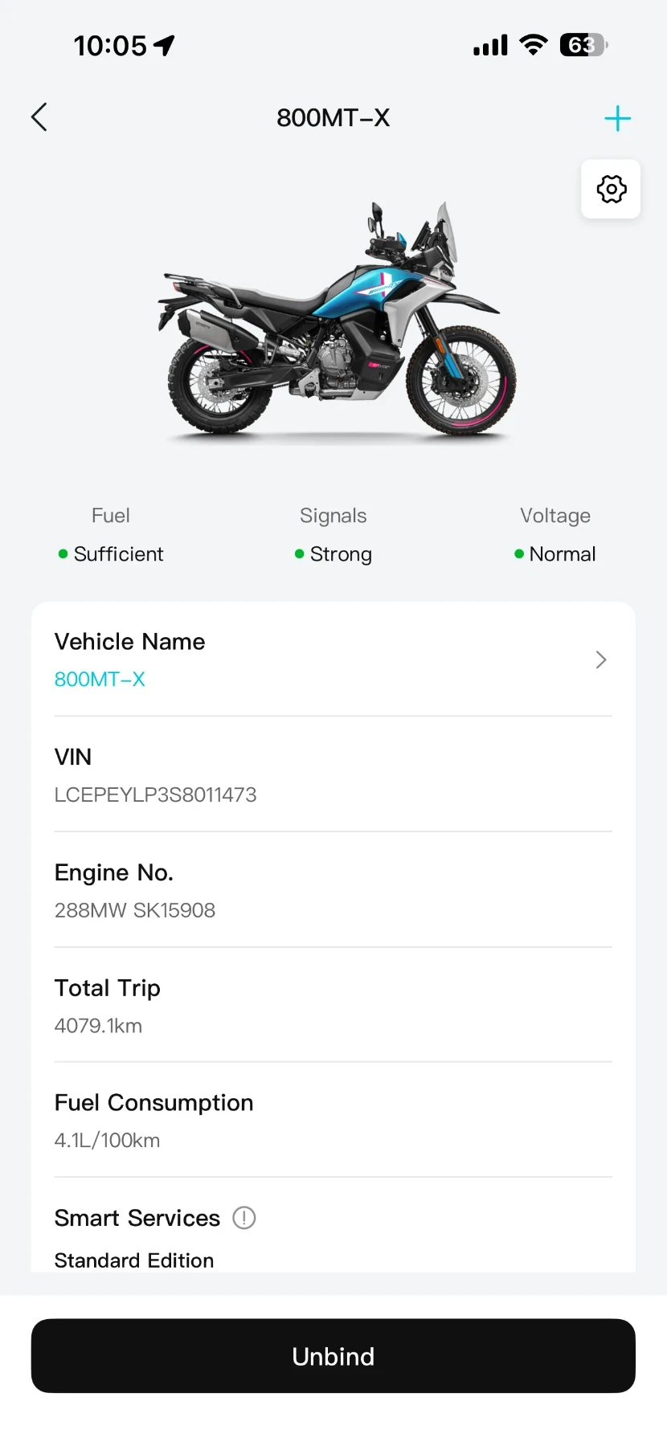The image size is (667, 1446).
Task: Select the VIN number text
Action: [x=155, y=795]
